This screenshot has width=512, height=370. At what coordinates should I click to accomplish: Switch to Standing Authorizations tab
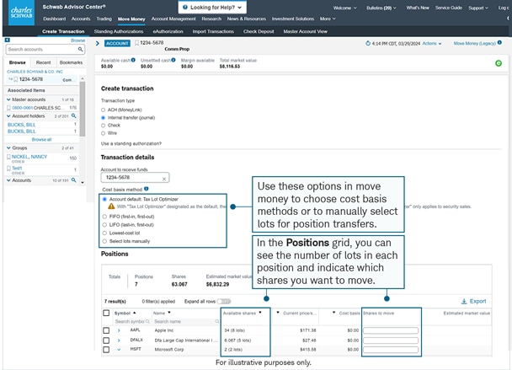point(119,31)
